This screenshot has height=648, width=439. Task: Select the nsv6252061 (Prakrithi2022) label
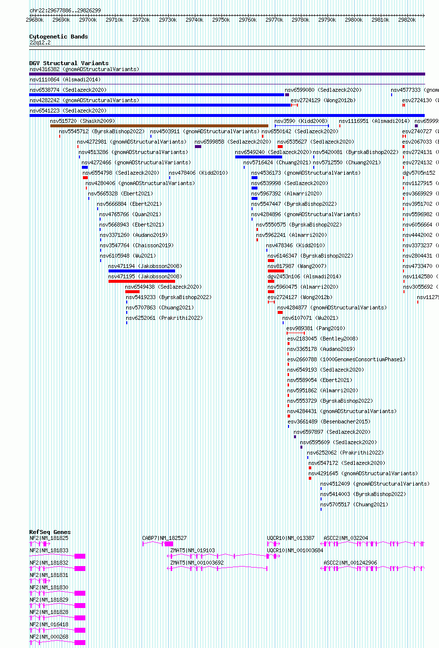164,318
